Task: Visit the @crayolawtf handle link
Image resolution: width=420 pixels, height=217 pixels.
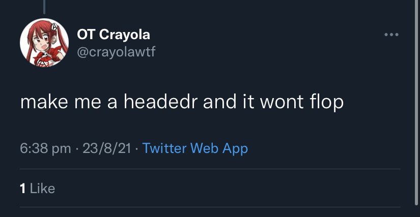Action: coord(116,52)
